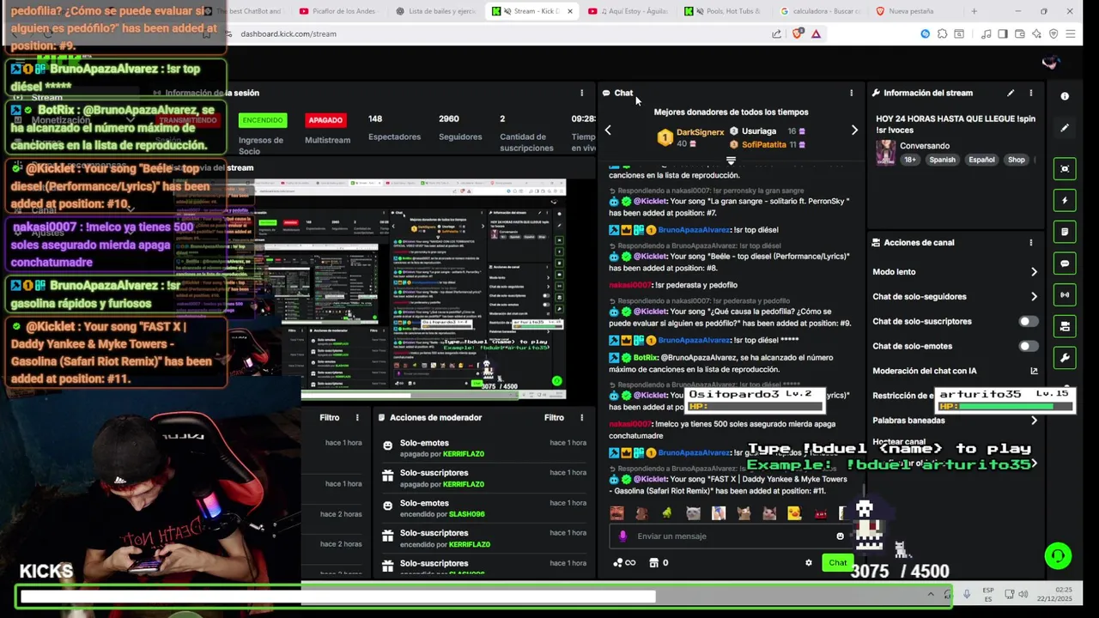The width and height of the screenshot is (1099, 618).
Task: Click the screen capture icon in right sidebar
Action: coord(1065,169)
